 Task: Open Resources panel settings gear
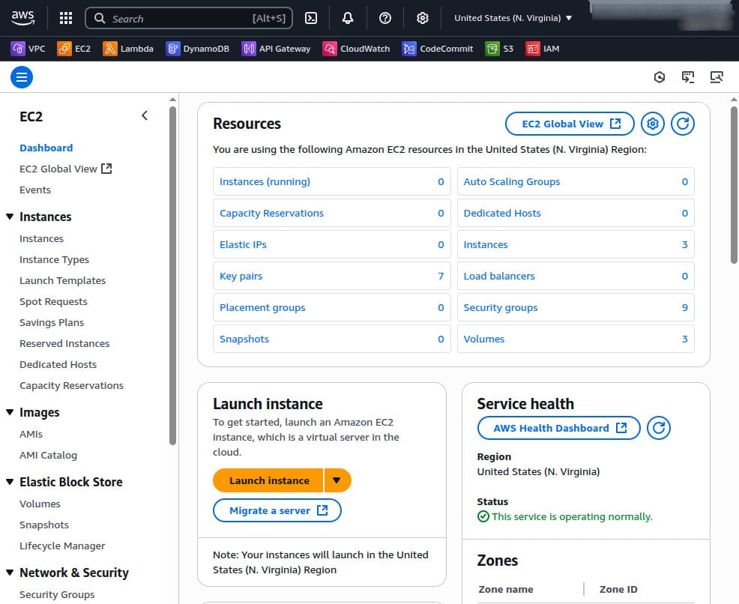point(652,124)
